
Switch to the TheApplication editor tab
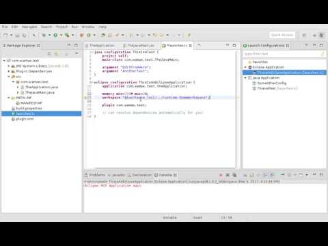(x=100, y=46)
